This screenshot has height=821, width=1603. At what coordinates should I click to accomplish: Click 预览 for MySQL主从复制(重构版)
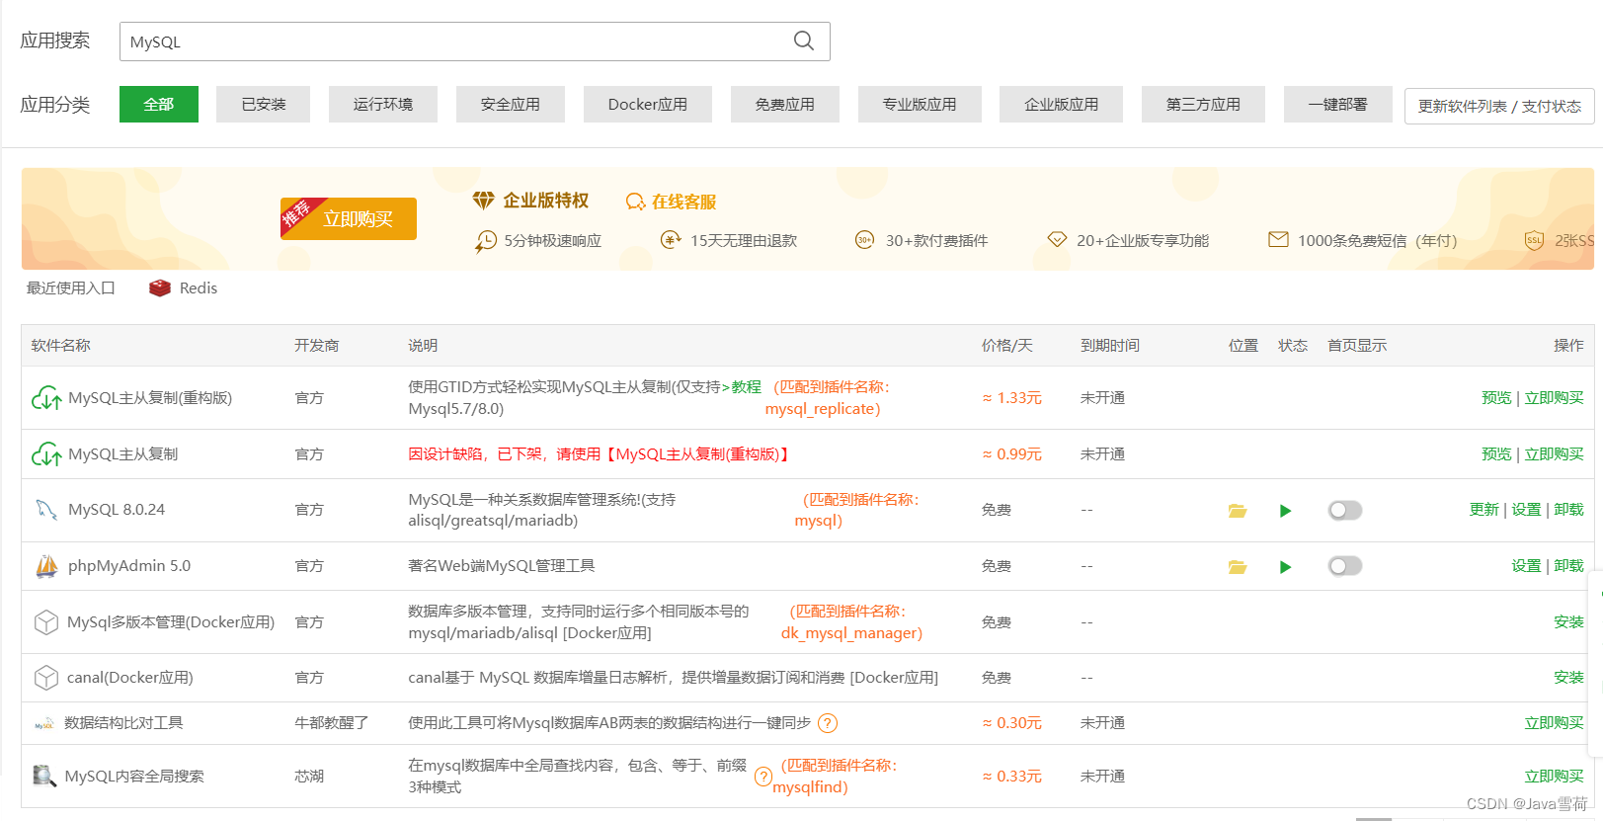click(1496, 398)
